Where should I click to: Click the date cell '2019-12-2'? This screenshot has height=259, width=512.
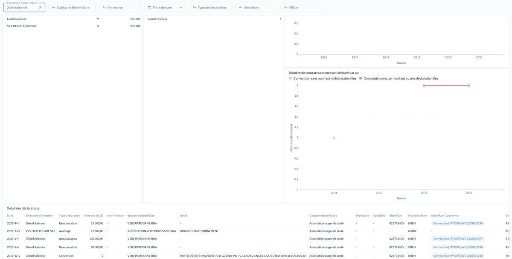(13, 256)
